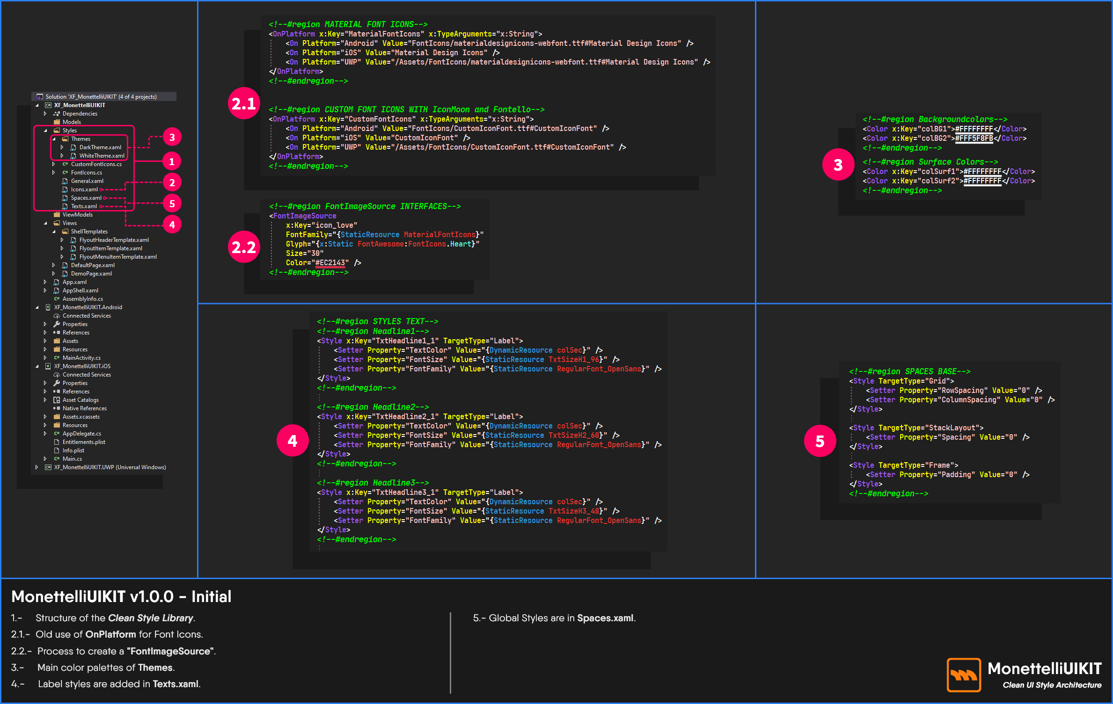Expand the XF_MonettelliUIKIT.UWP project
1113x704 pixels.
click(37, 467)
